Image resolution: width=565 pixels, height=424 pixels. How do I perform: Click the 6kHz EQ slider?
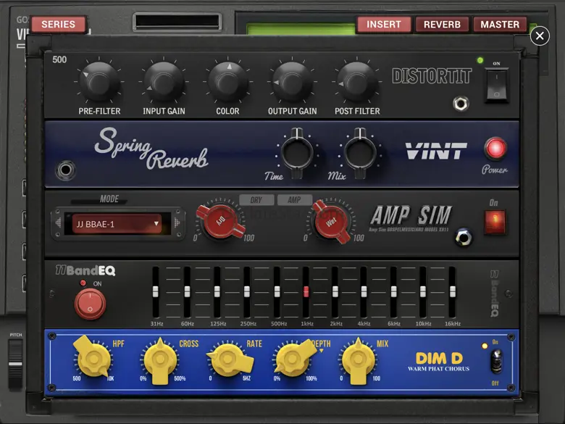tap(394, 291)
